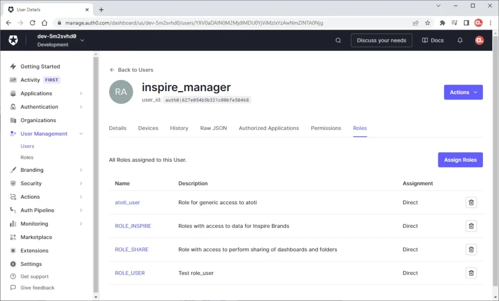
Task: Open notifications bell icon
Action: pyautogui.click(x=460, y=40)
